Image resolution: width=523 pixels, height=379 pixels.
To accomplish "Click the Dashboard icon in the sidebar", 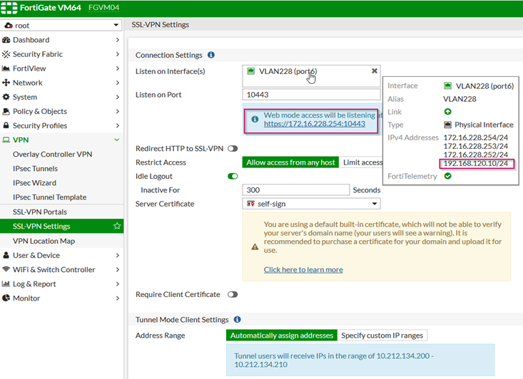I will pos(6,40).
